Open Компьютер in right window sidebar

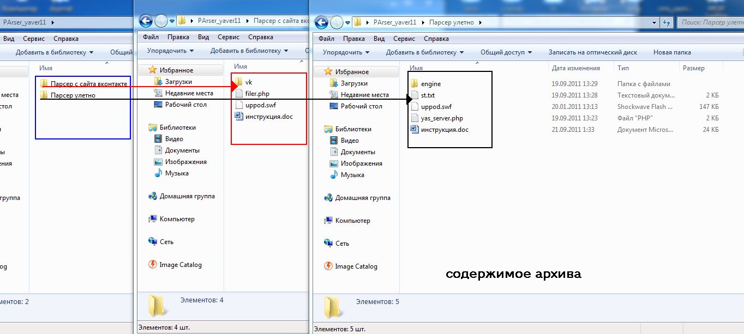pos(347,221)
